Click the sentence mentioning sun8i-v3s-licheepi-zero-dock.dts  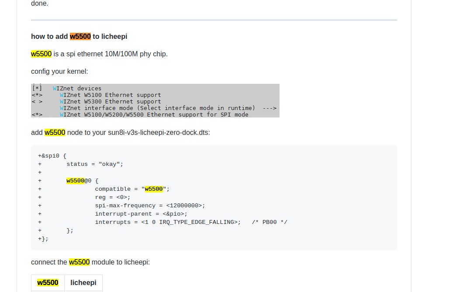121,132
